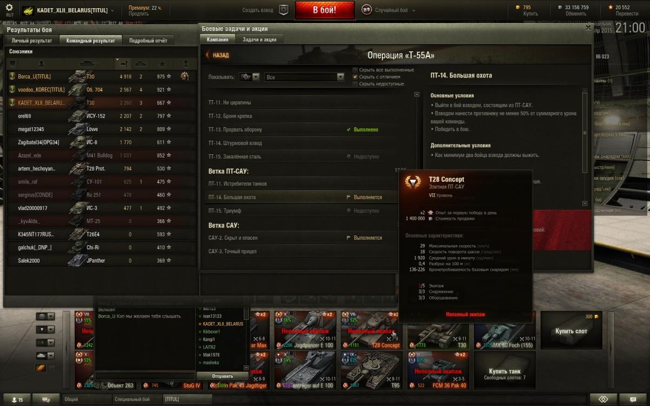This screenshot has width=650, height=406.
Task: Send chat message with Отправить button
Action: pyautogui.click(x=223, y=376)
